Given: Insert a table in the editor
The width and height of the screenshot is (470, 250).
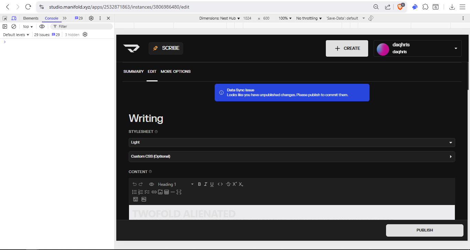Looking at the screenshot, I should point(167,192).
